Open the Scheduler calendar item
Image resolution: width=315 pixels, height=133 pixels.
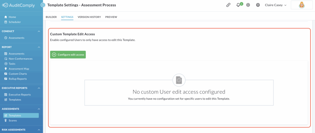coord(15,22)
